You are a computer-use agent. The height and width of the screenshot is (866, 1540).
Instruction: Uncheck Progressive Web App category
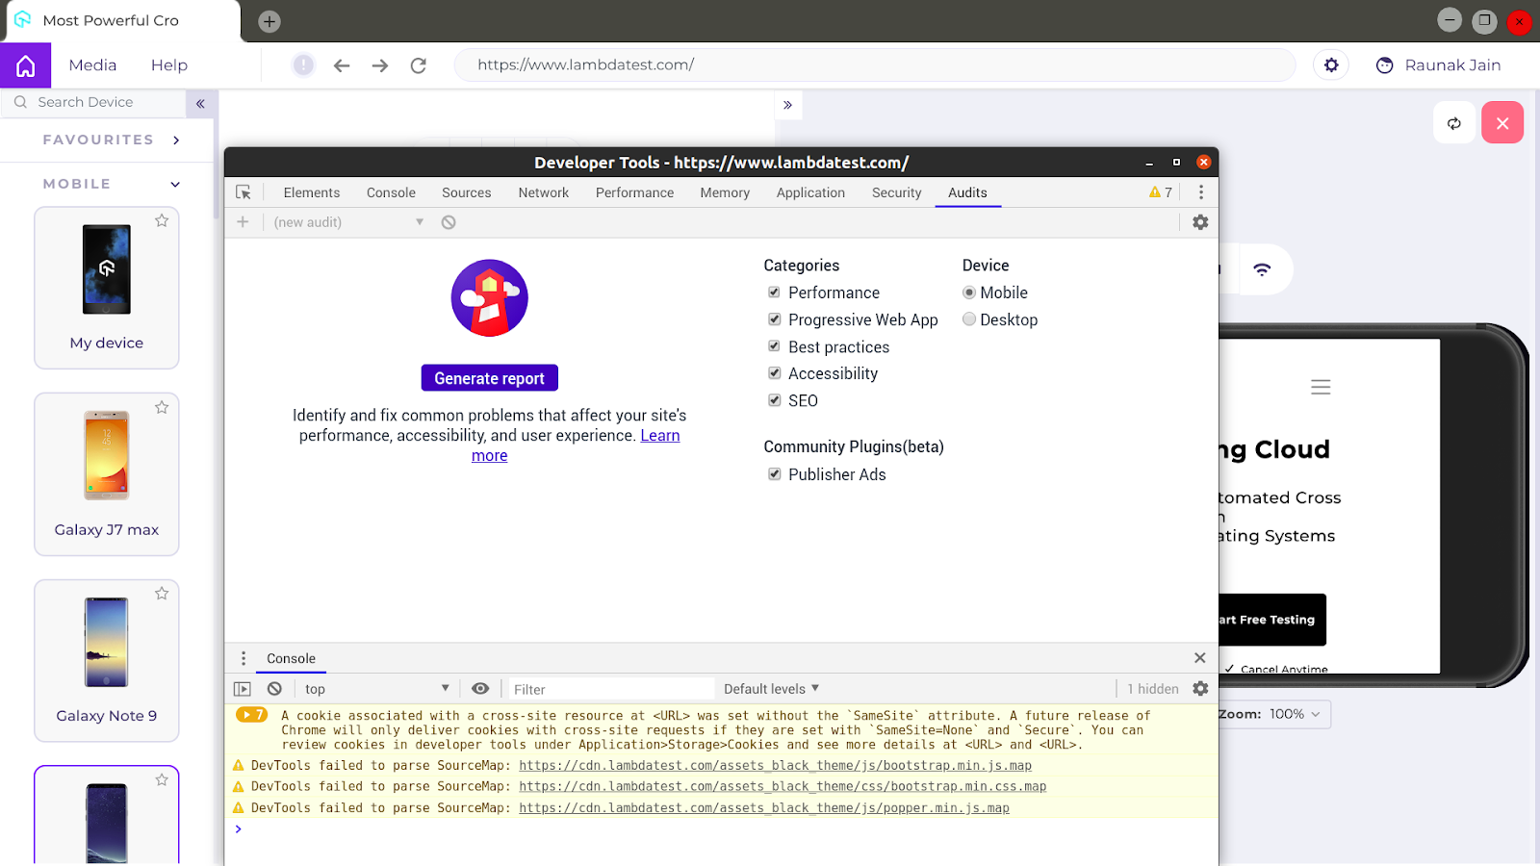tap(774, 319)
